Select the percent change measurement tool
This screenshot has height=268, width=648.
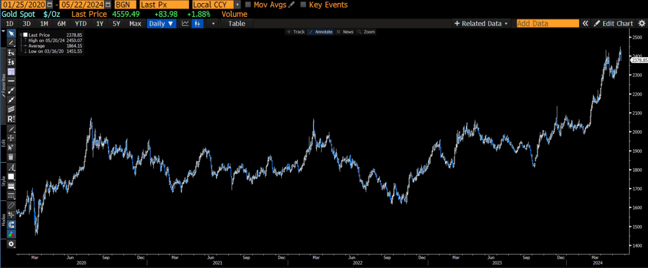point(11,53)
